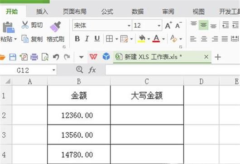Viewport: 240px width, 164px height.
Task: Click the cell borders icon
Action: [x=109, y=39]
